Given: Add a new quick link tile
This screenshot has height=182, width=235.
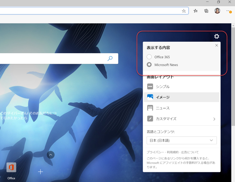Looking at the screenshot, I should pyautogui.click(x=41, y=172).
